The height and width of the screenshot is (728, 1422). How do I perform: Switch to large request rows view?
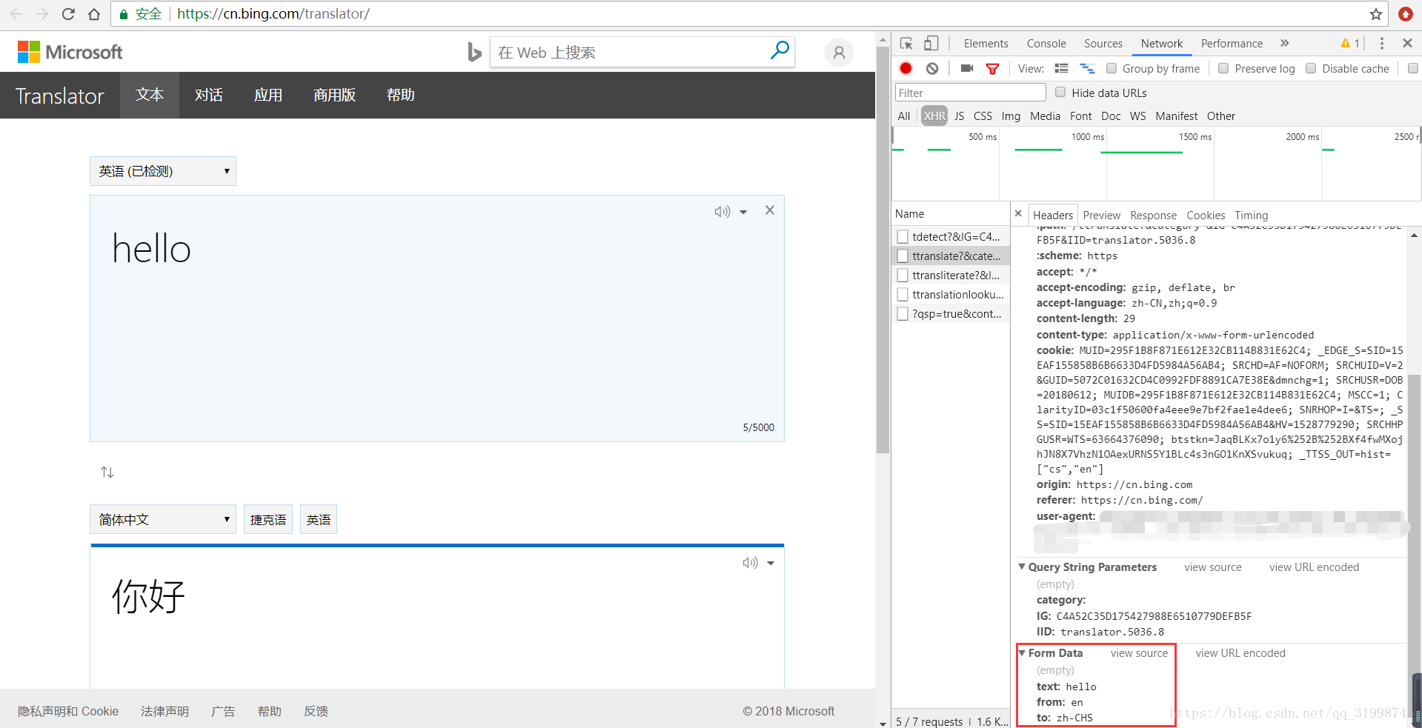point(1061,68)
